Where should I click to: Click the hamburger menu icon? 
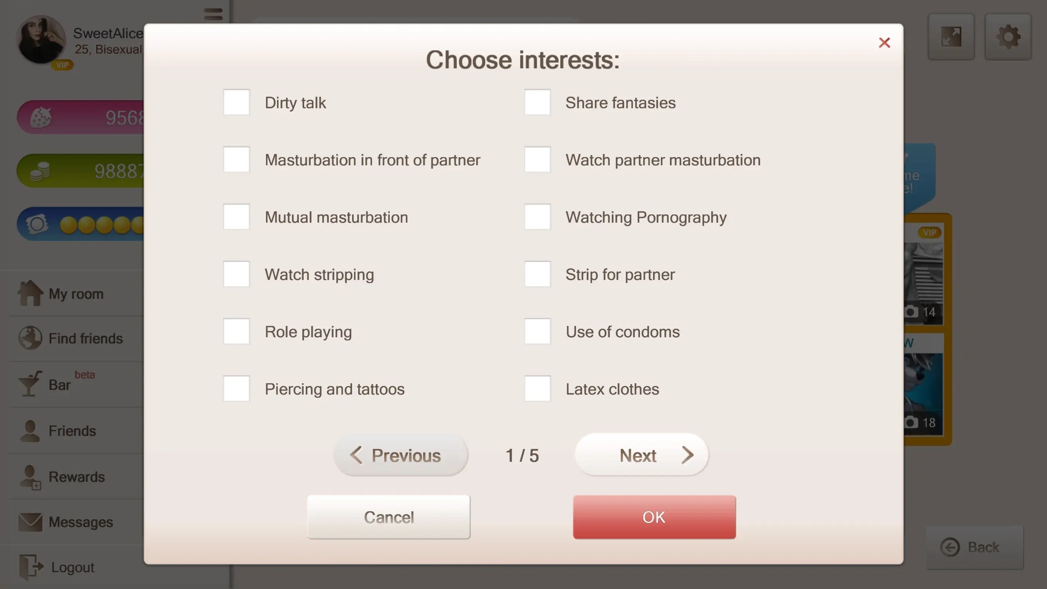coord(213,14)
